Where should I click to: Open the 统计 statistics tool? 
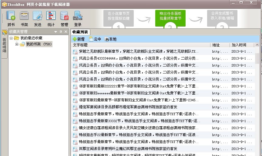(x=51, y=19)
